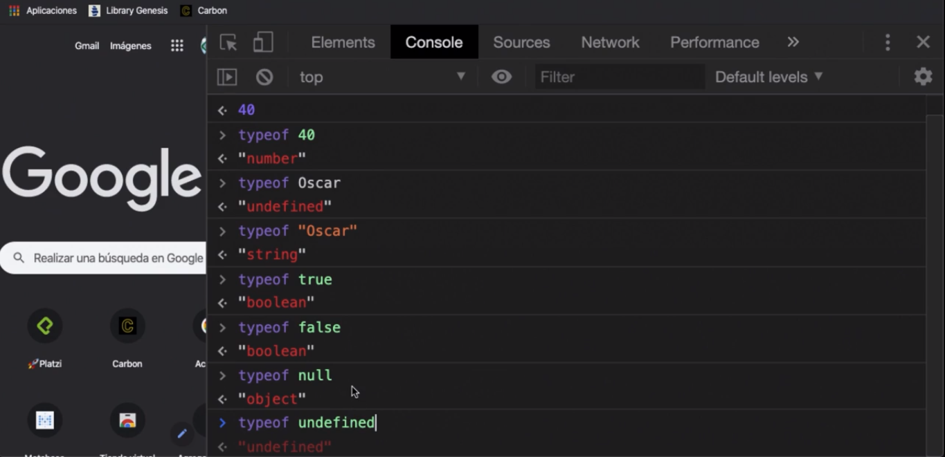This screenshot has height=457, width=945.
Task: Open console settings gear icon
Action: coord(923,76)
